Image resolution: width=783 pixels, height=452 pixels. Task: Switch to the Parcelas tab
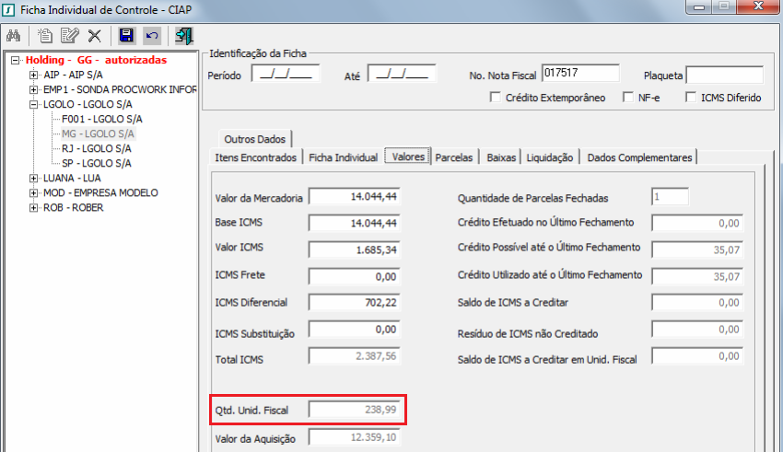click(454, 157)
